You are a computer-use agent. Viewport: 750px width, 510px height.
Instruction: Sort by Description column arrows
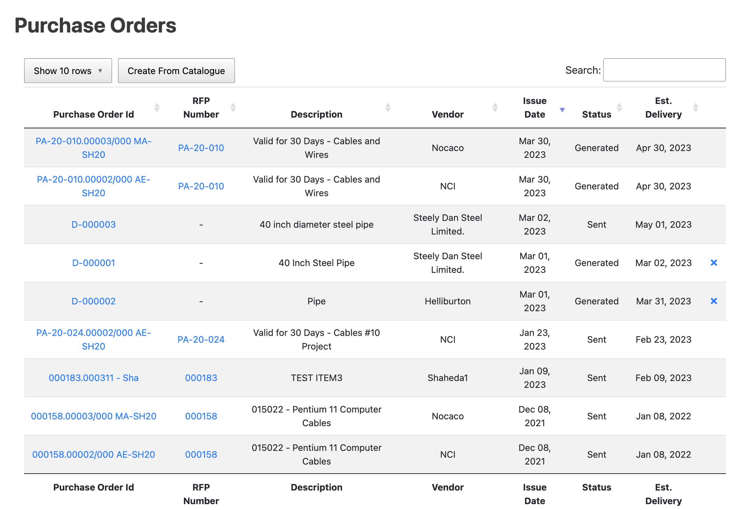click(x=388, y=108)
